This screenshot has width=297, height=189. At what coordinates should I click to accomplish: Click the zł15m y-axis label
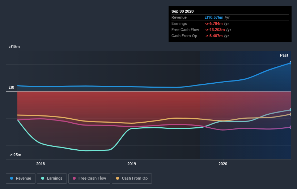pos(14,47)
